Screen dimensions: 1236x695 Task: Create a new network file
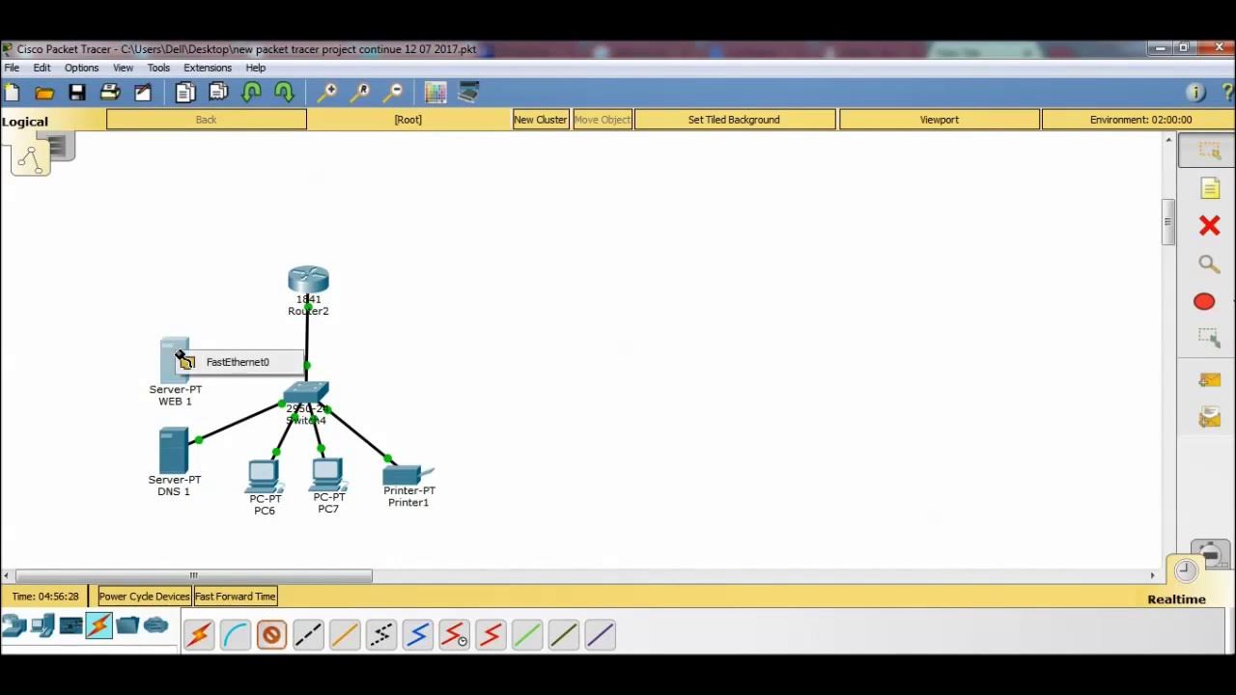pos(12,93)
